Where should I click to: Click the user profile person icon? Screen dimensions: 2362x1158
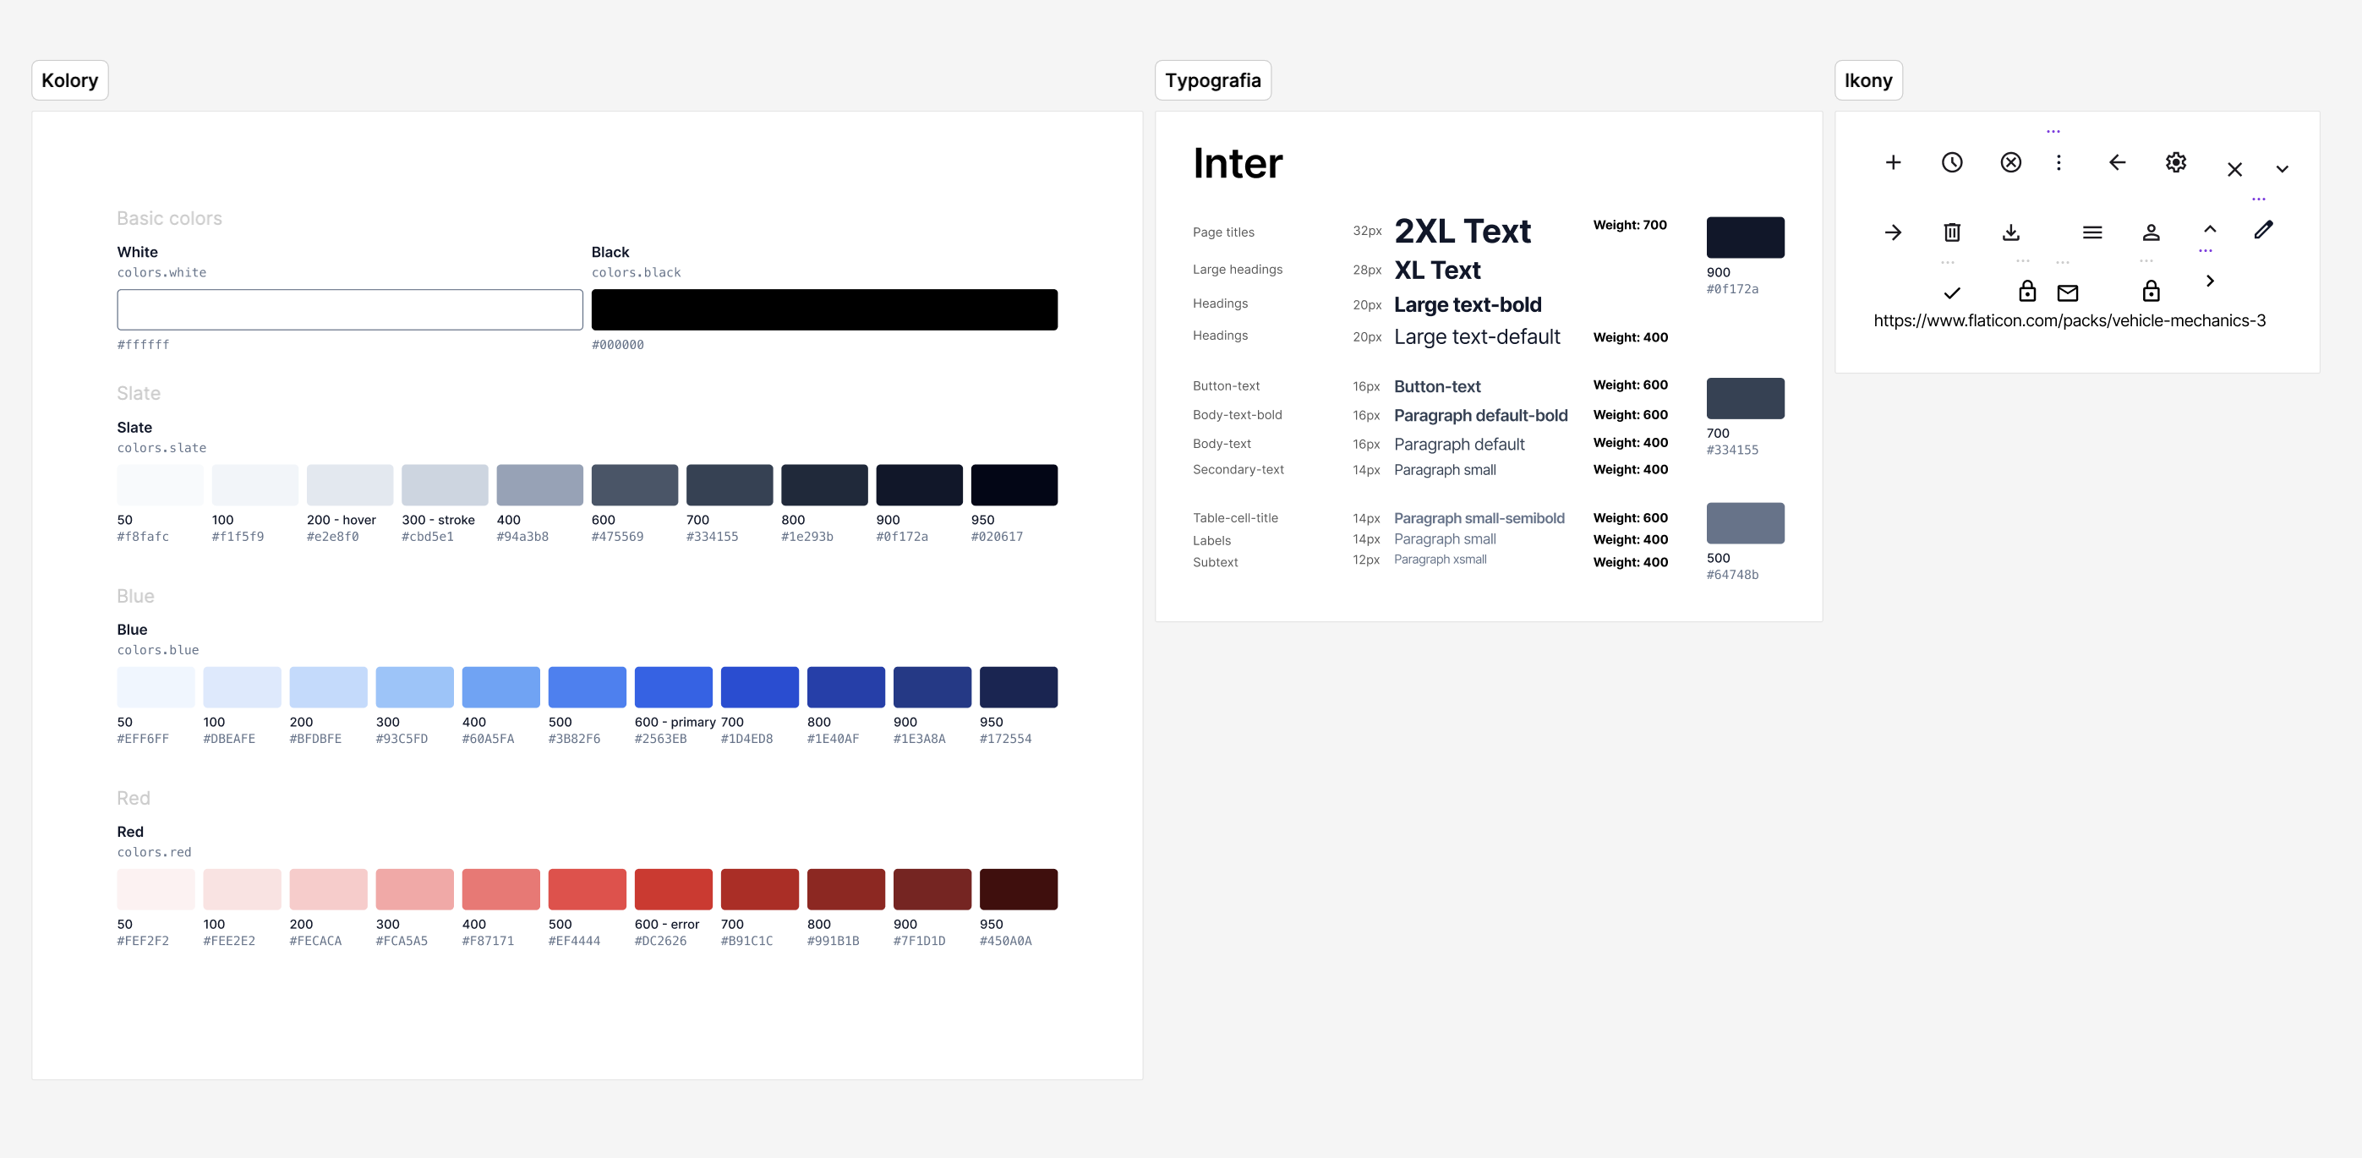(x=2151, y=233)
